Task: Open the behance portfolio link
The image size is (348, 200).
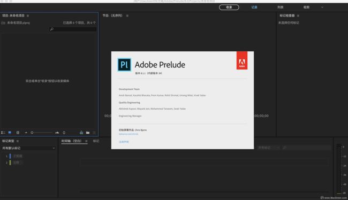Action: click(128, 134)
